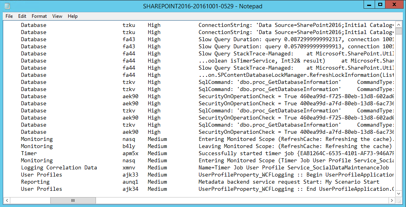406x207 pixels.
Task: Click 'Slow Query Duration: query 0.0570' line
Action: coord(296,47)
